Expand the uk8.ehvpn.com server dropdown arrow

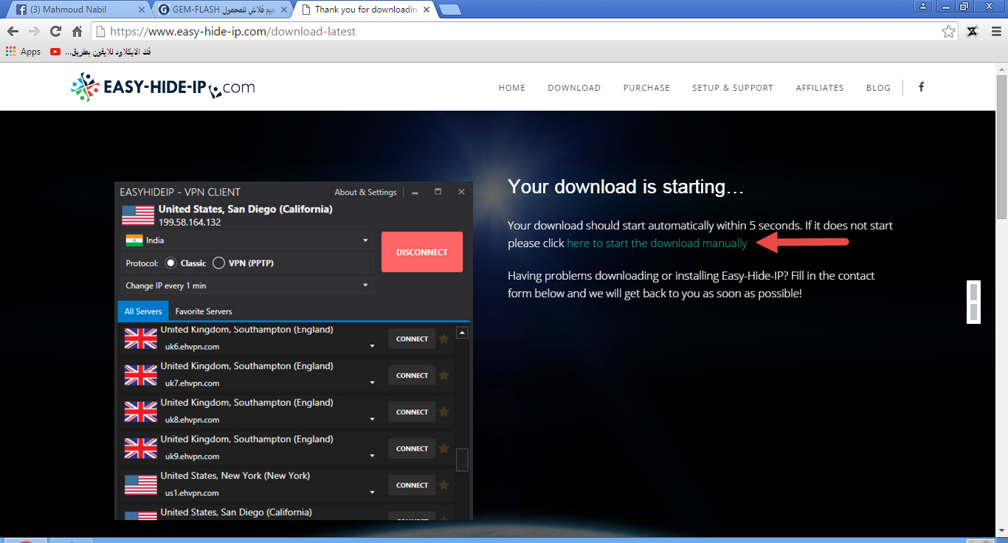(373, 419)
